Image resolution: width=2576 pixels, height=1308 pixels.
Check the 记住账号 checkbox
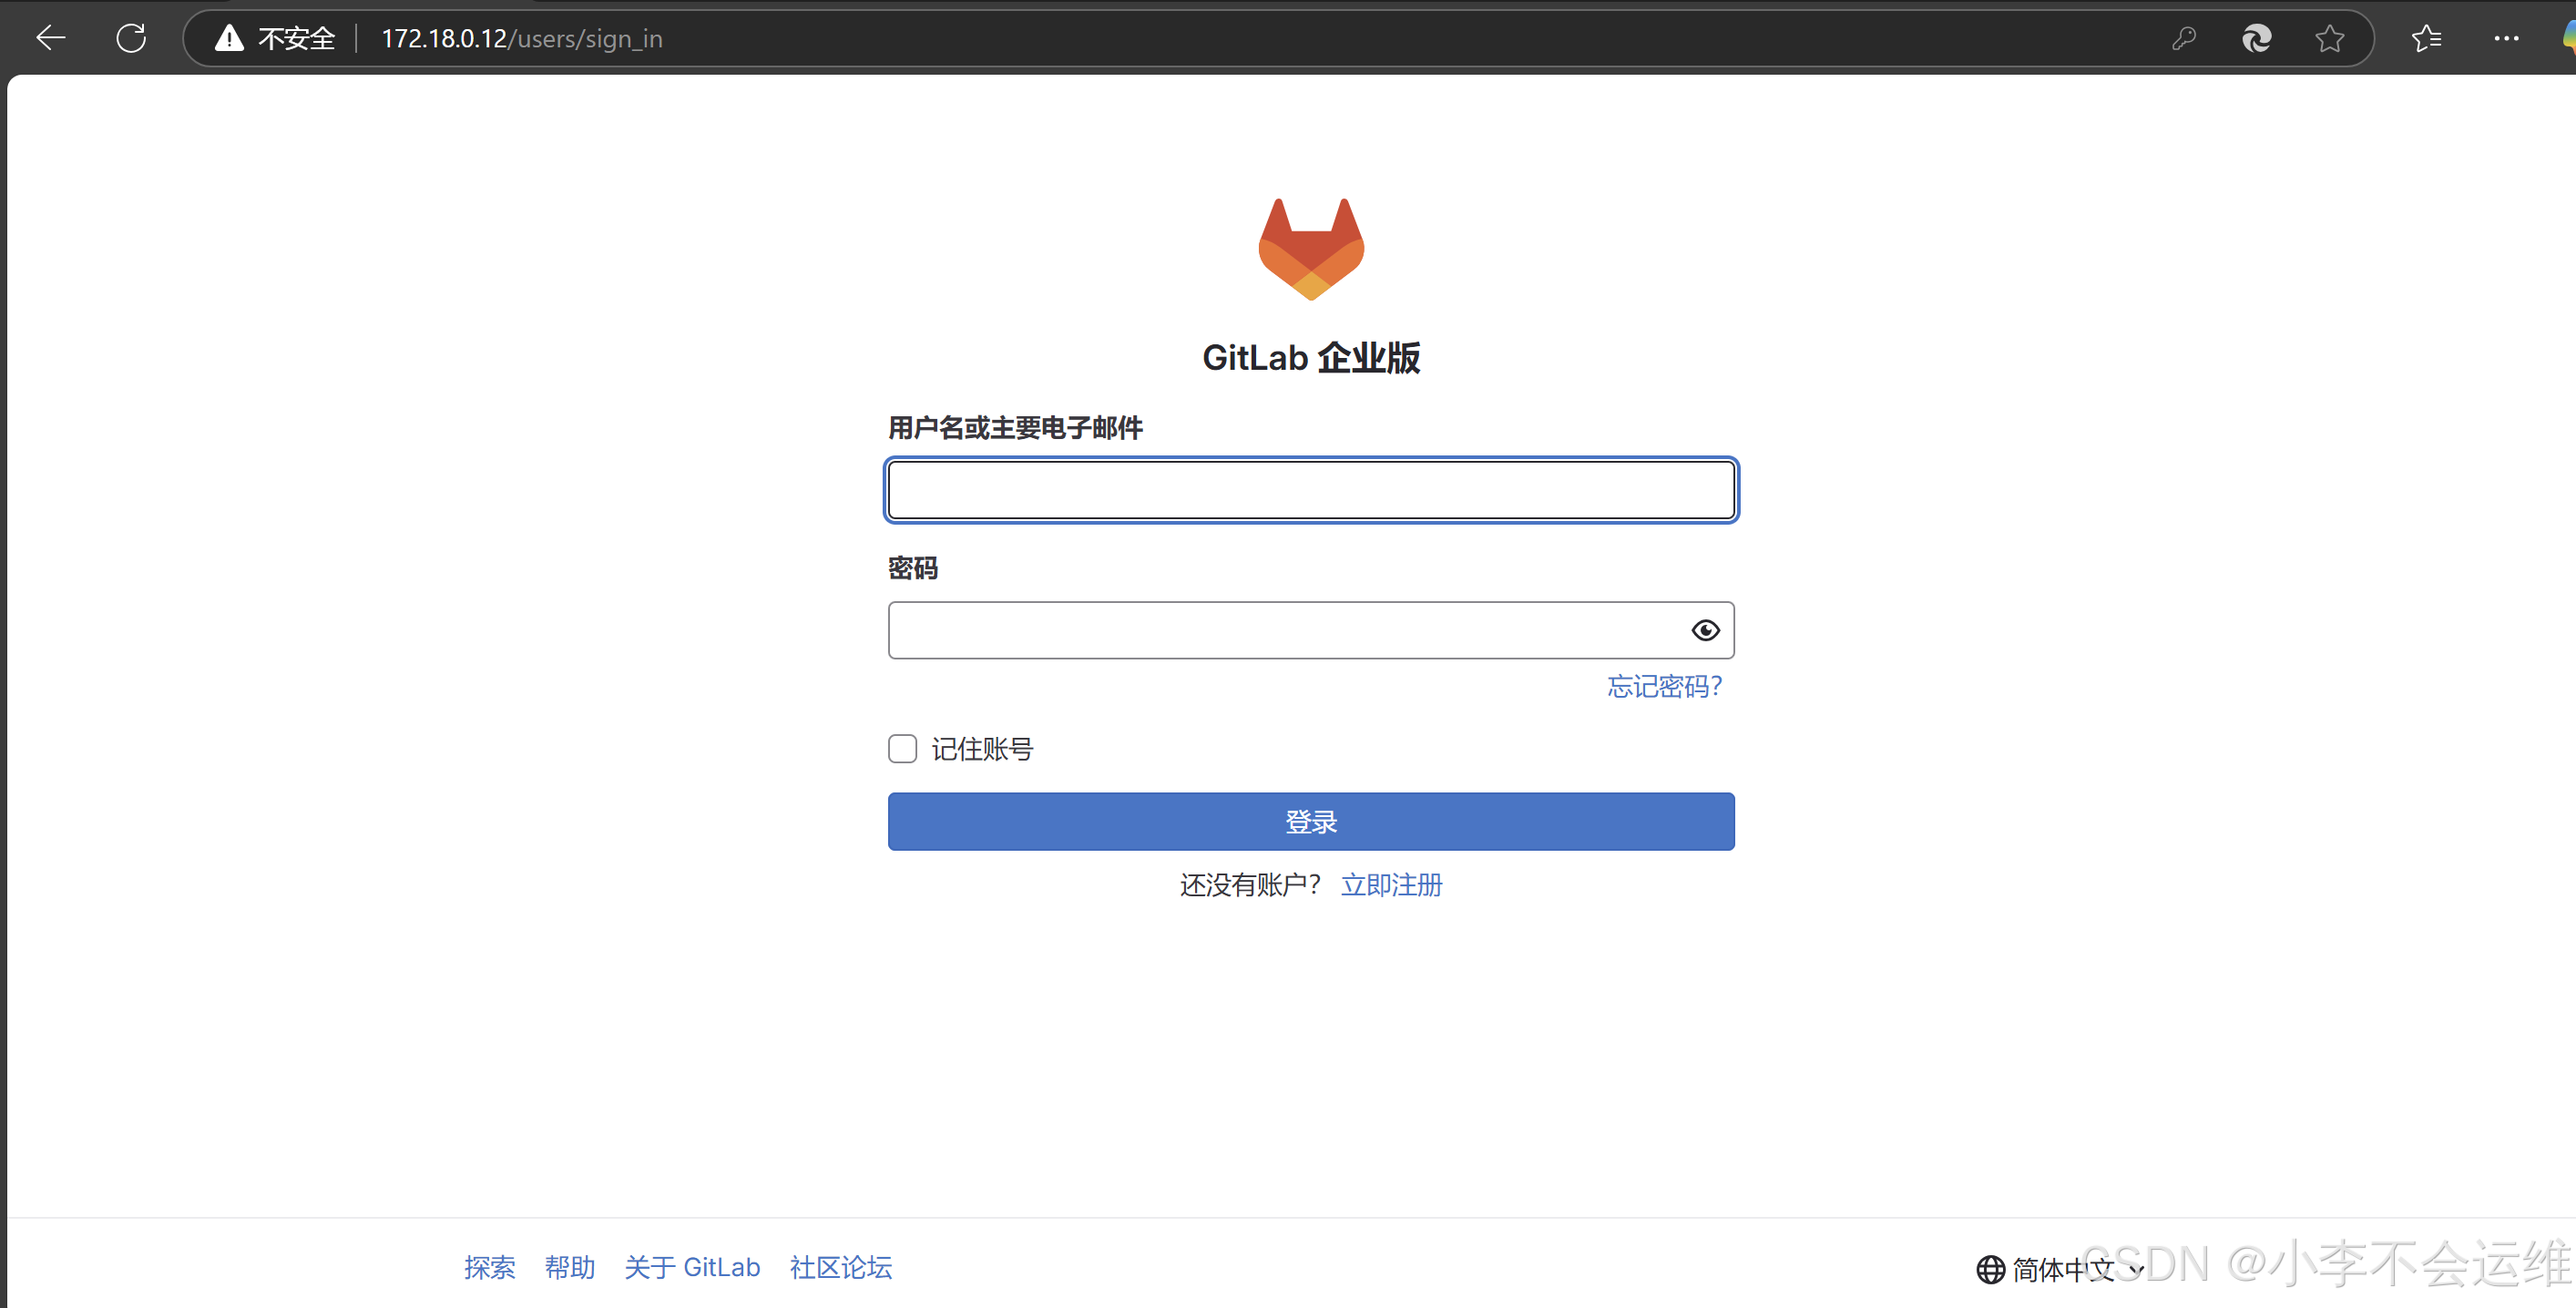(x=902, y=749)
